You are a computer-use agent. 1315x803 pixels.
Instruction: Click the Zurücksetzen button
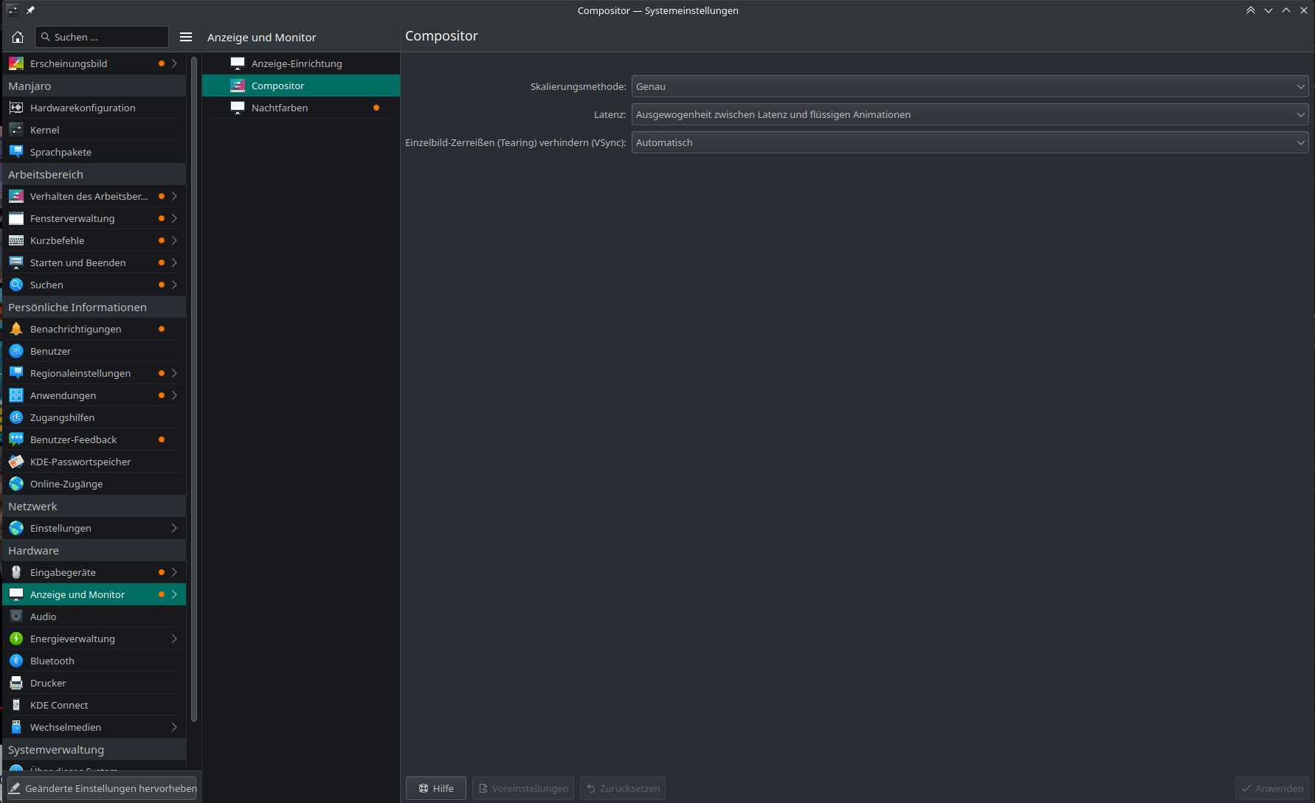[x=623, y=788]
